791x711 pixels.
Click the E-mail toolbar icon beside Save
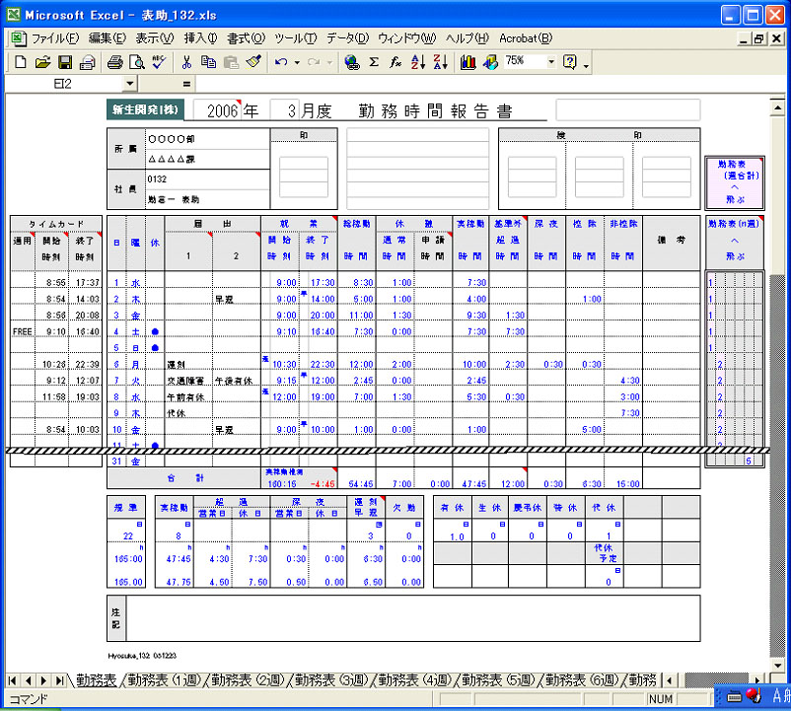[87, 62]
